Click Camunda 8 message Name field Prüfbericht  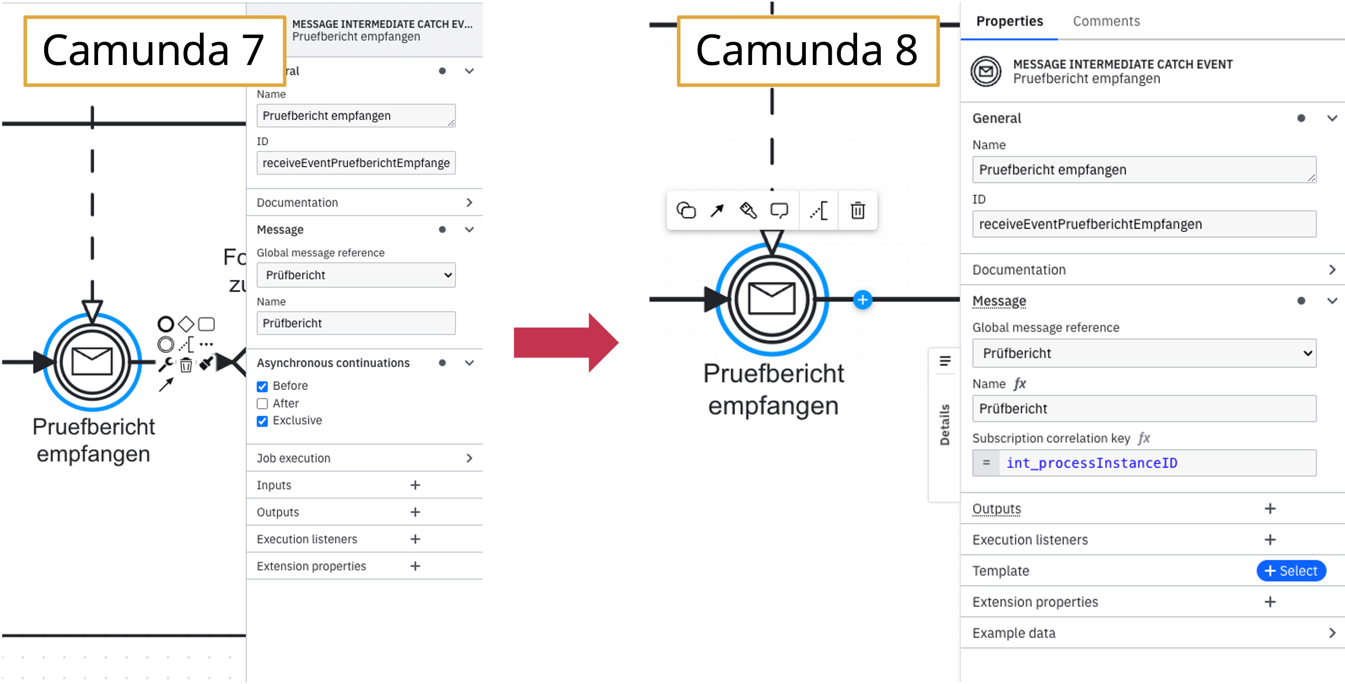click(x=1144, y=409)
